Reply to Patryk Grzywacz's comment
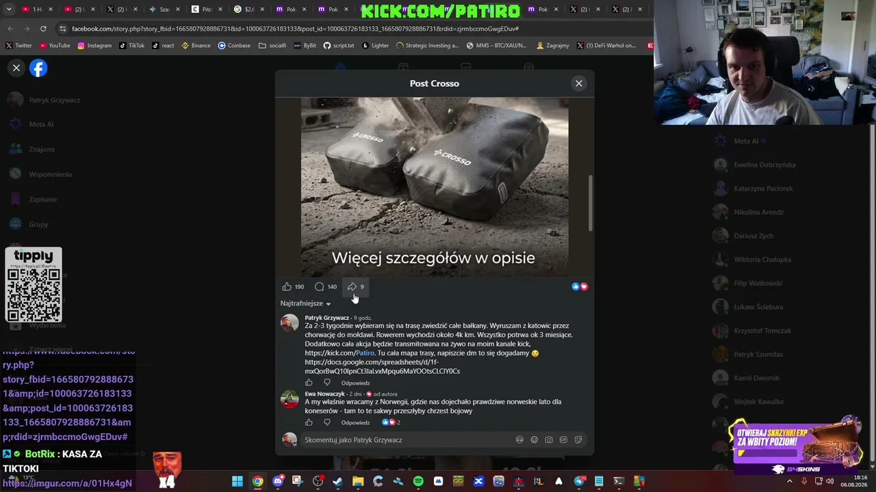This screenshot has height=492, width=876. (x=355, y=383)
